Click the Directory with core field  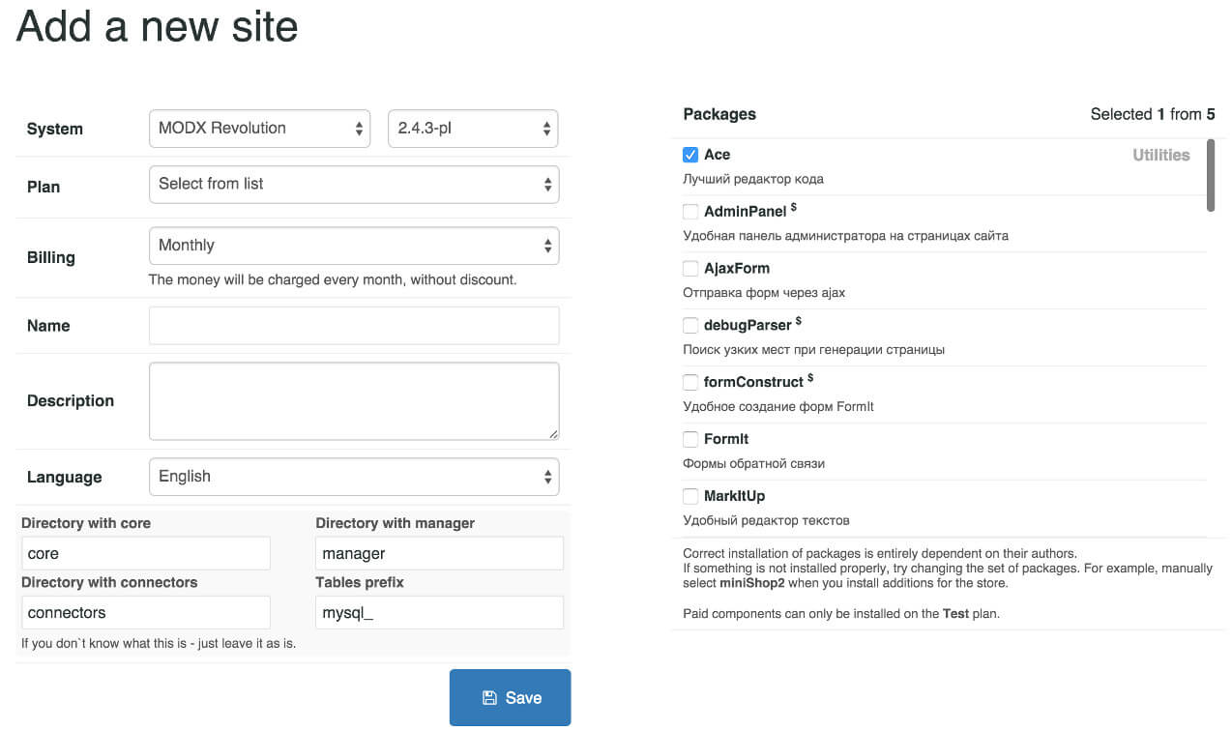pos(145,554)
